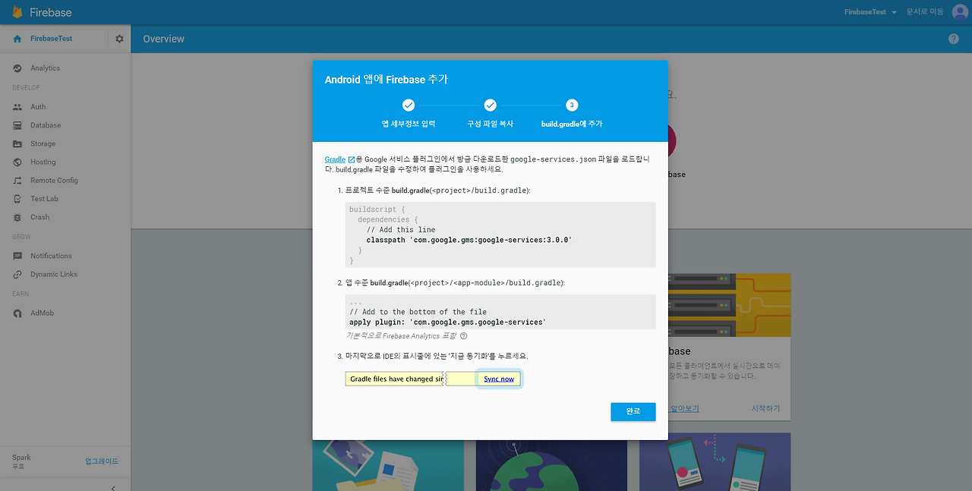
Task: Click the project-level build.gradle code block
Action: [x=500, y=234]
